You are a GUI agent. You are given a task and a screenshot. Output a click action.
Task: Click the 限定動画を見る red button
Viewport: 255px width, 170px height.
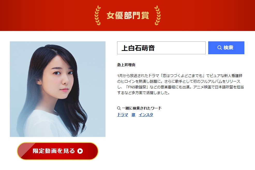pyautogui.click(x=58, y=151)
